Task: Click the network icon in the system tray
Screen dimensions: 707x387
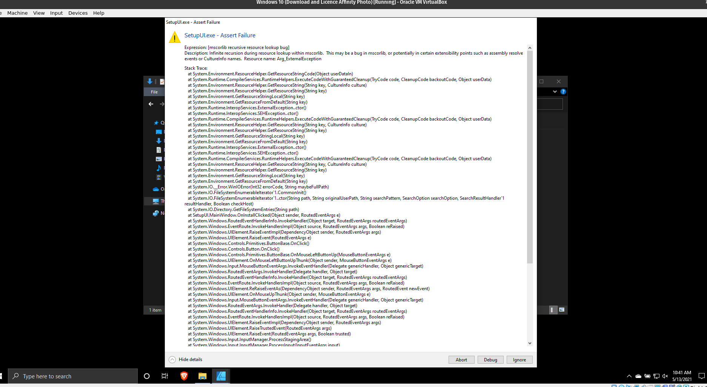Action: point(656,376)
